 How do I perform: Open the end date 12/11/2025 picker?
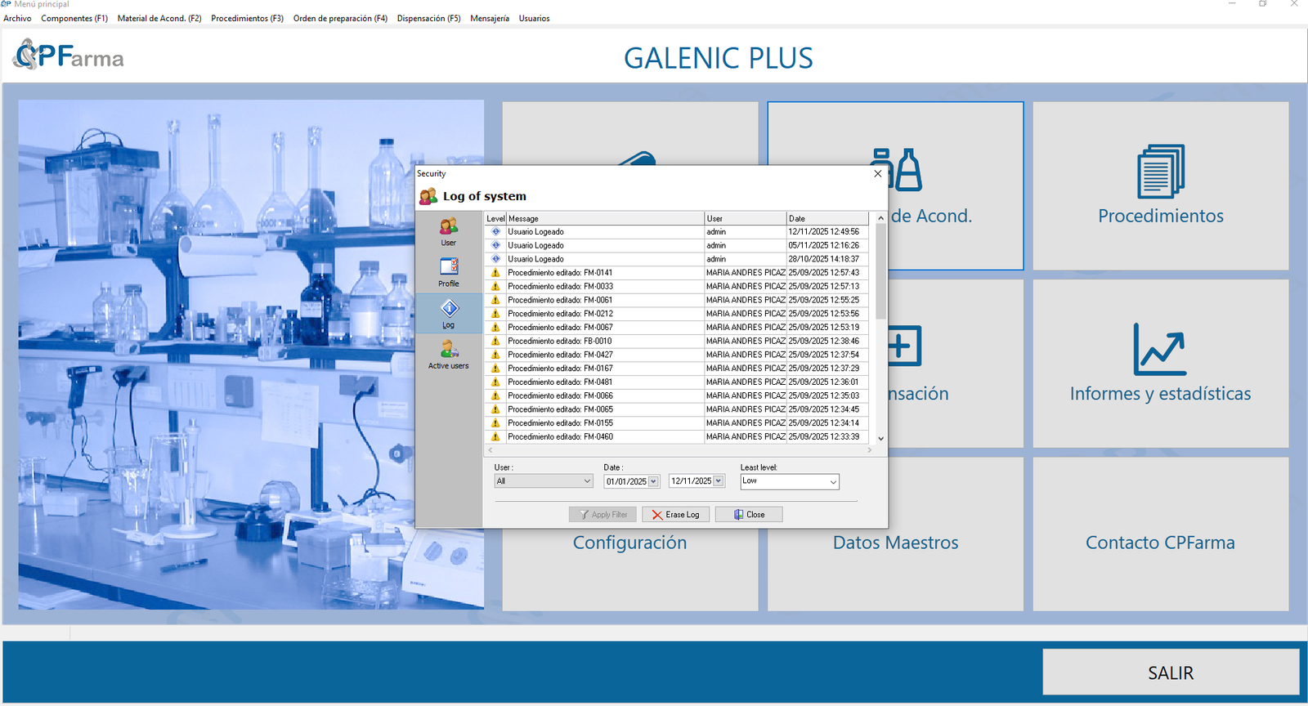click(719, 481)
